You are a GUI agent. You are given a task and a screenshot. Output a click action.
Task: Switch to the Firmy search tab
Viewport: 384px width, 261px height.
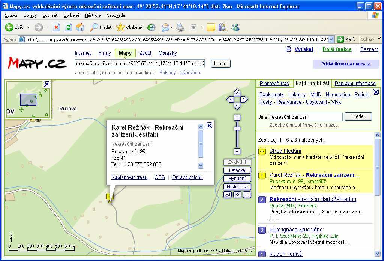(105, 53)
